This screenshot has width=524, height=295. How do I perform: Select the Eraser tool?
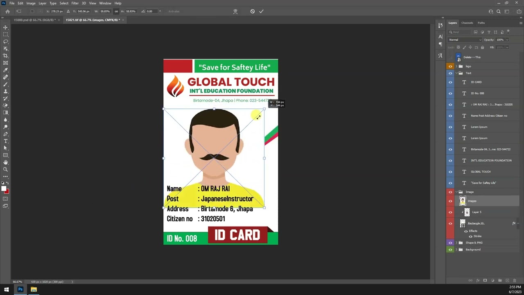tap(5, 106)
